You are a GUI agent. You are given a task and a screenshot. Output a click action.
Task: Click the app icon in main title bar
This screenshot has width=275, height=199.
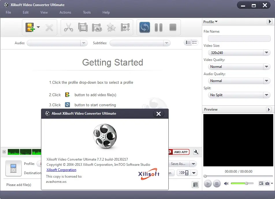(6, 5)
